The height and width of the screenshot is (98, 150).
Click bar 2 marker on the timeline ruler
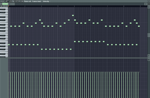tap(25, 6)
